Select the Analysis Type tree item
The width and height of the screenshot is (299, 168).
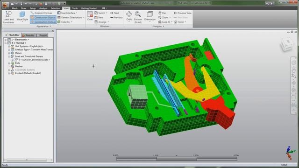34,50
